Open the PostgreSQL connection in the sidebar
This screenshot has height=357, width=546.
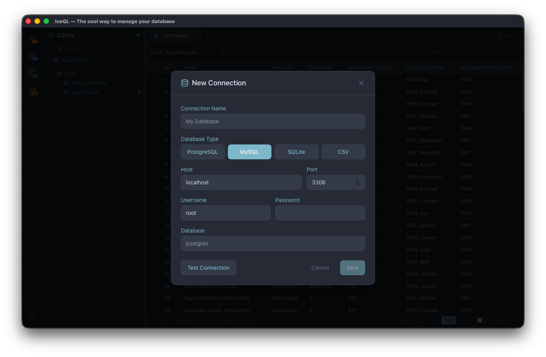33,56
